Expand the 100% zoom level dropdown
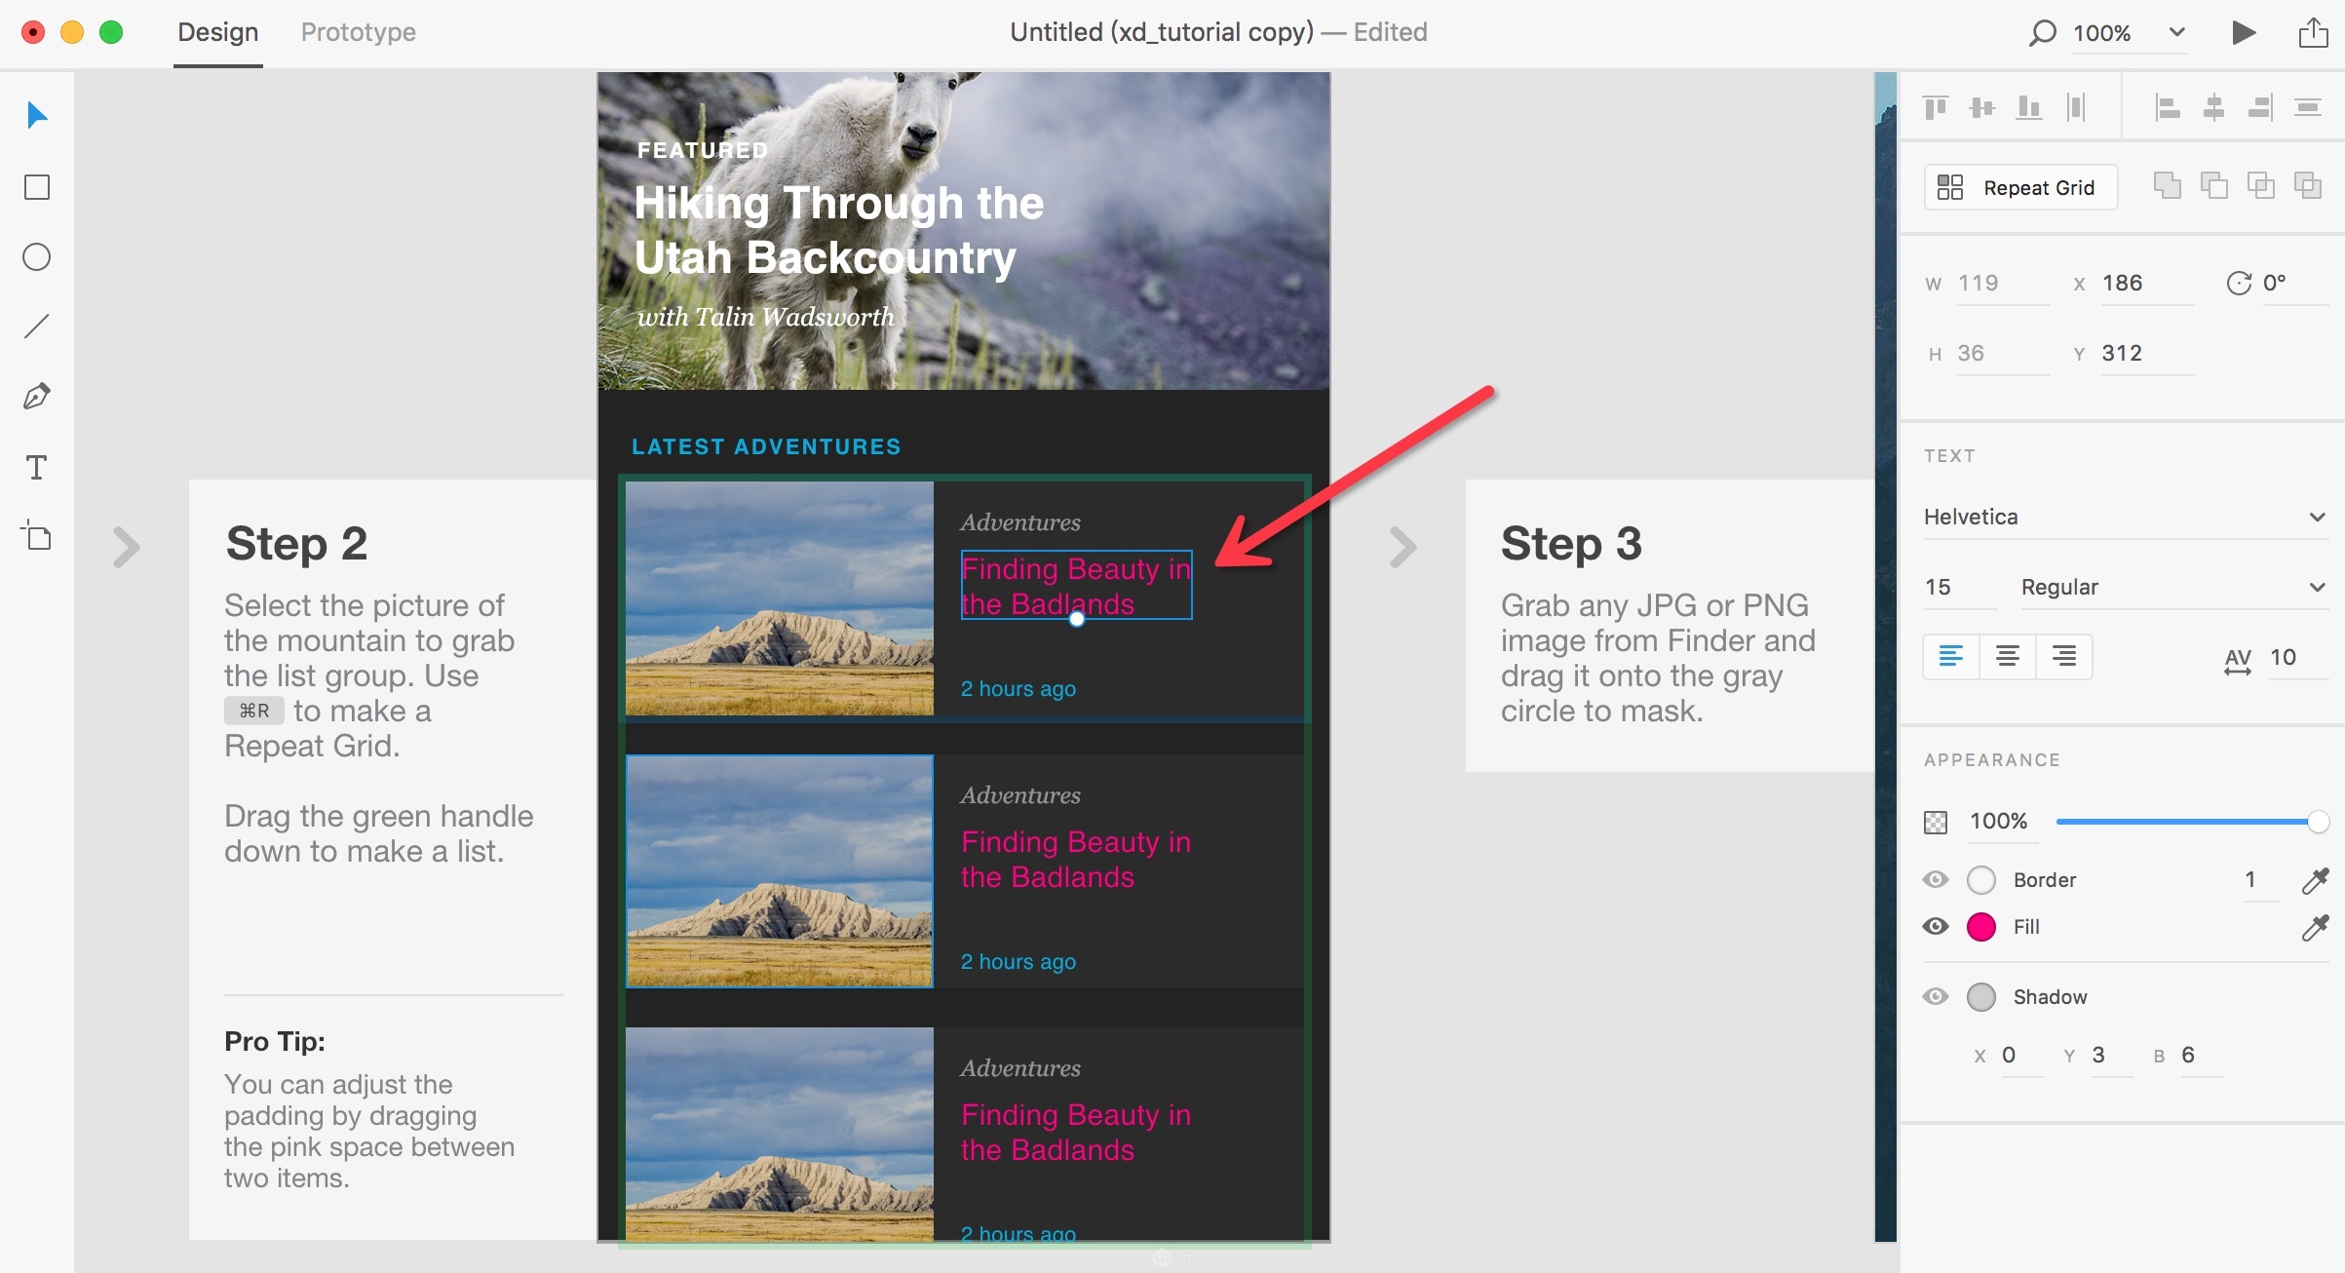 [2176, 32]
